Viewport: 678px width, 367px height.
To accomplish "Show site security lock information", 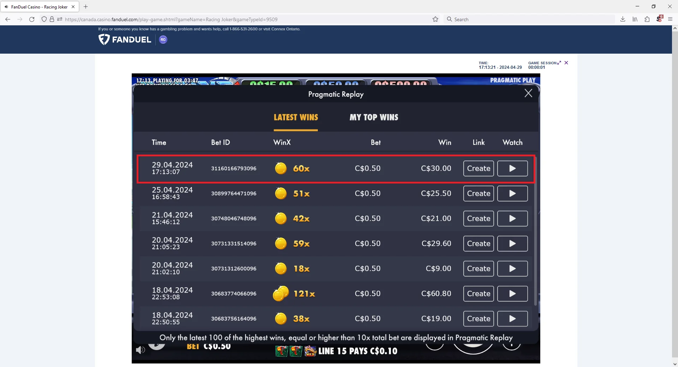I will click(52, 19).
